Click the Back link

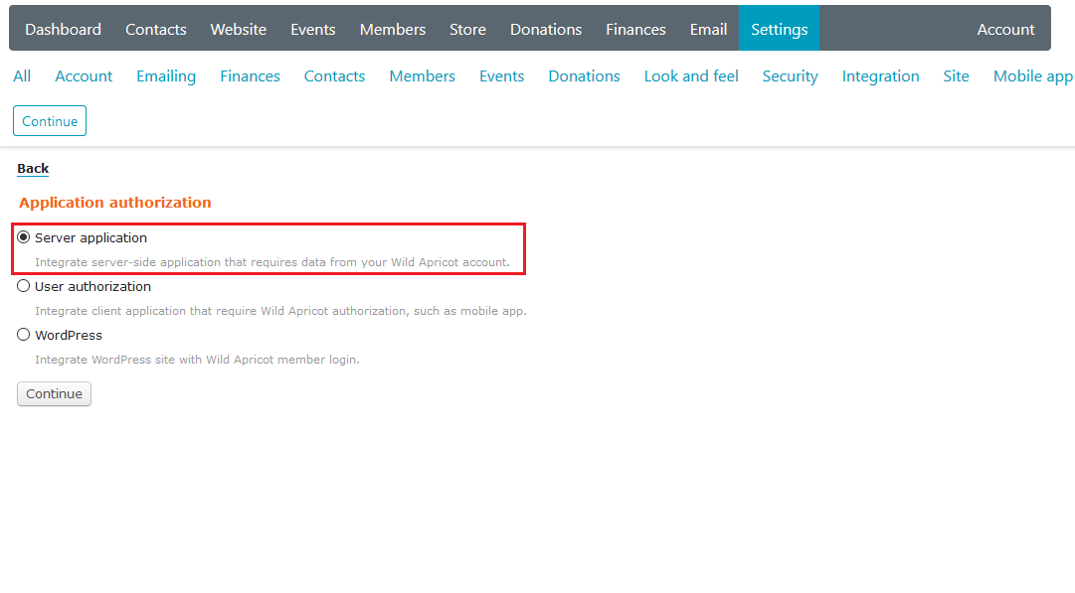32,168
